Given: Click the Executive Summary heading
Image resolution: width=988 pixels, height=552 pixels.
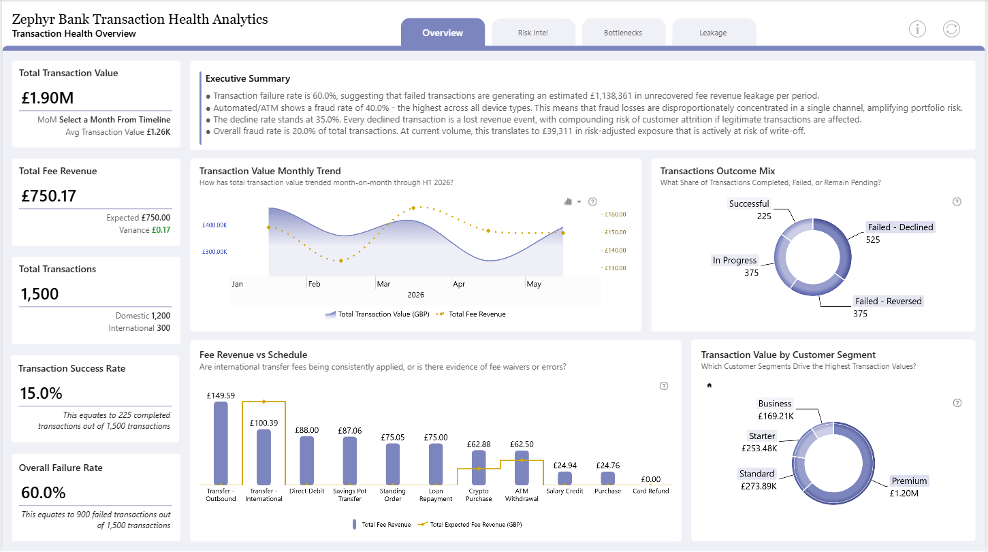Looking at the screenshot, I should [x=248, y=78].
